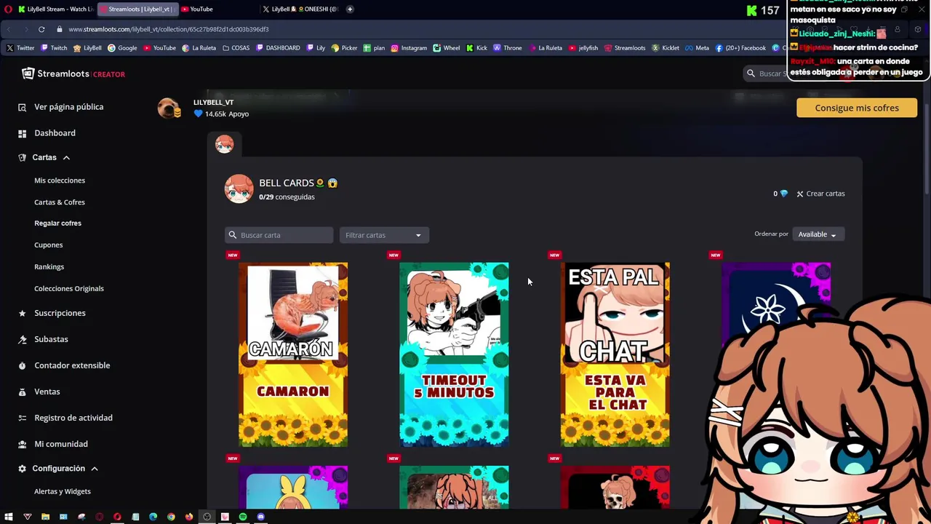Open OBS Studio from the taskbar
This screenshot has width=931, height=524.
(207, 517)
